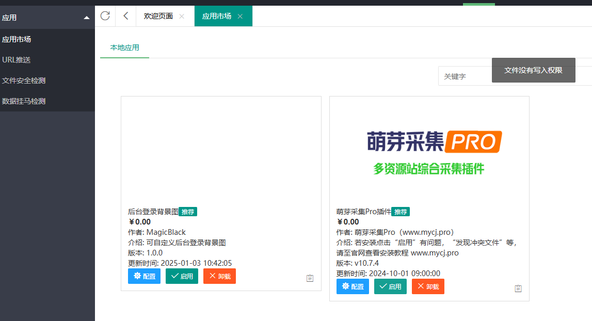Close the 应用市场 tab
This screenshot has width=592, height=321.
pos(240,17)
